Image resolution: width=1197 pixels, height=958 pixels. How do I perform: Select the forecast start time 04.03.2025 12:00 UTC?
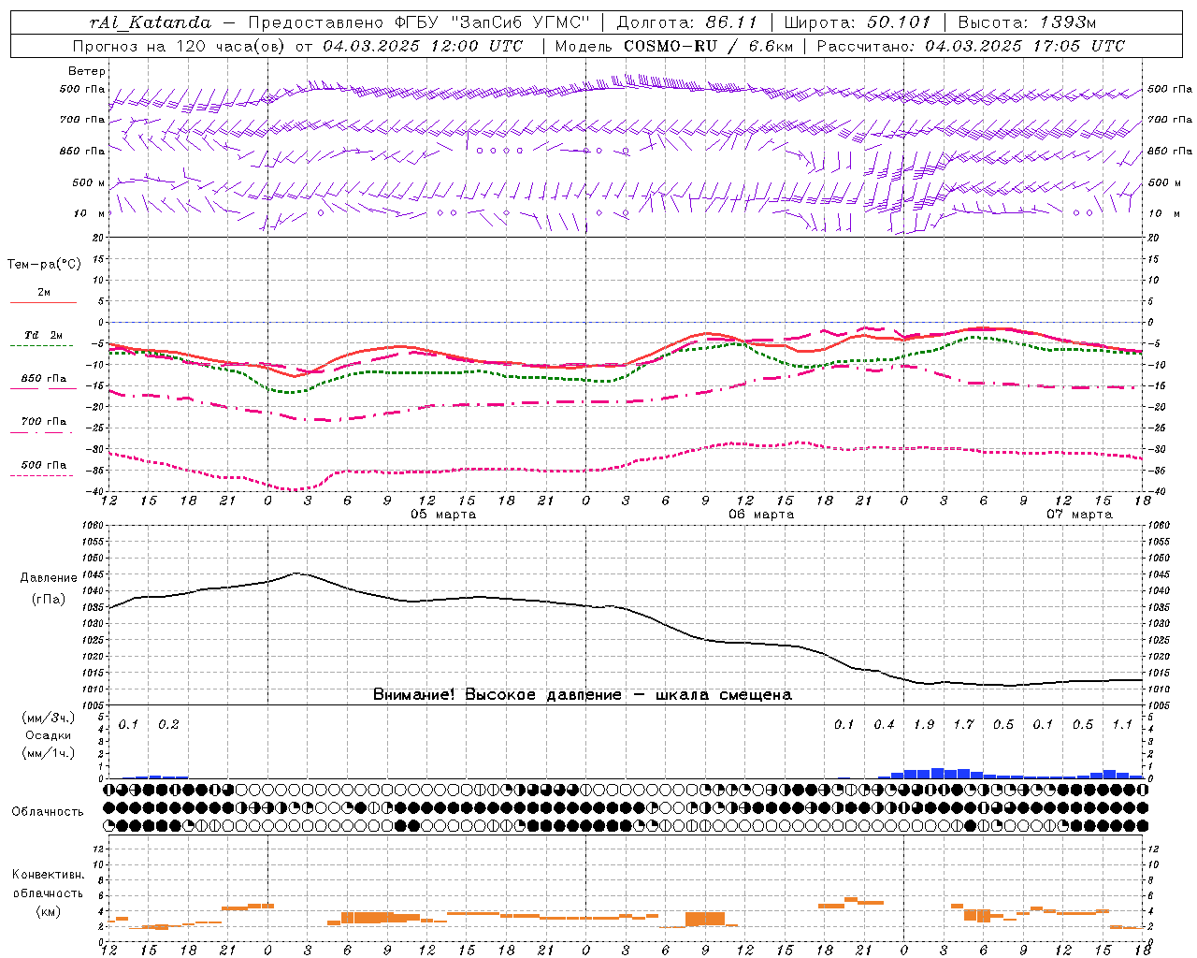[x=423, y=46]
